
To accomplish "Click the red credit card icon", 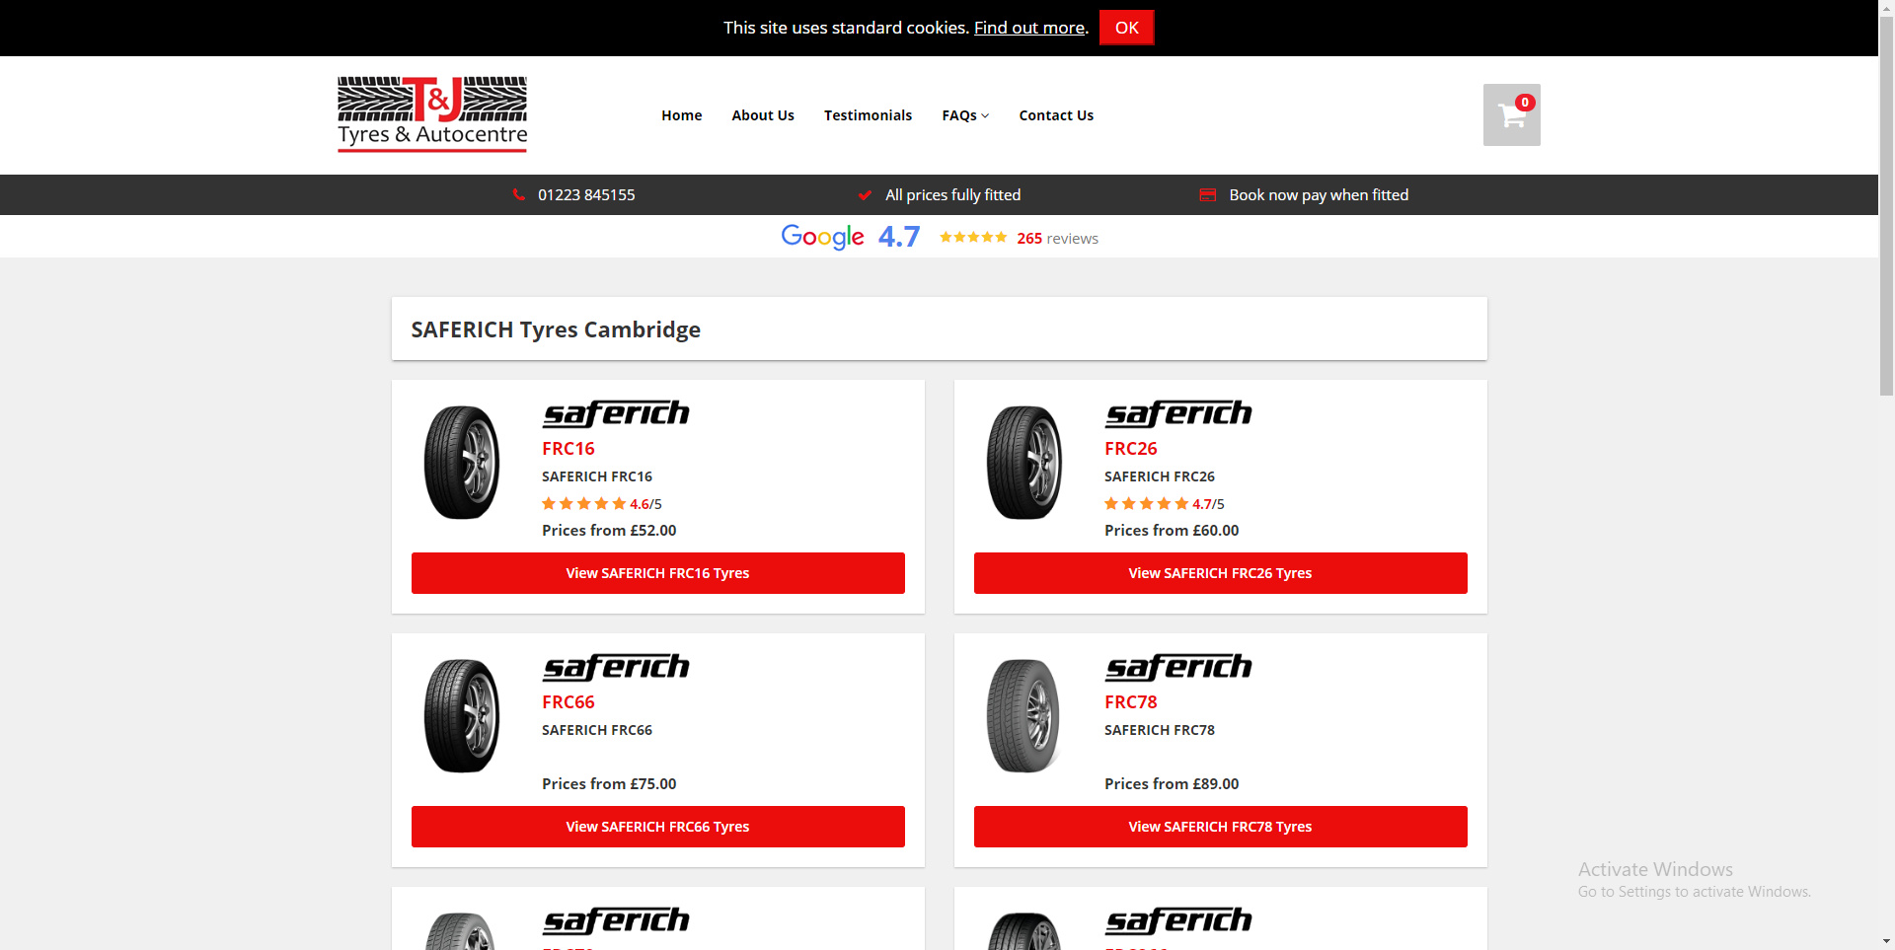I will pos(1207,195).
